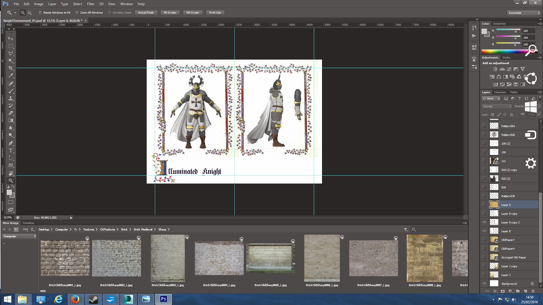Select the Gradient tool
This screenshot has width=543, height=305.
11,120
